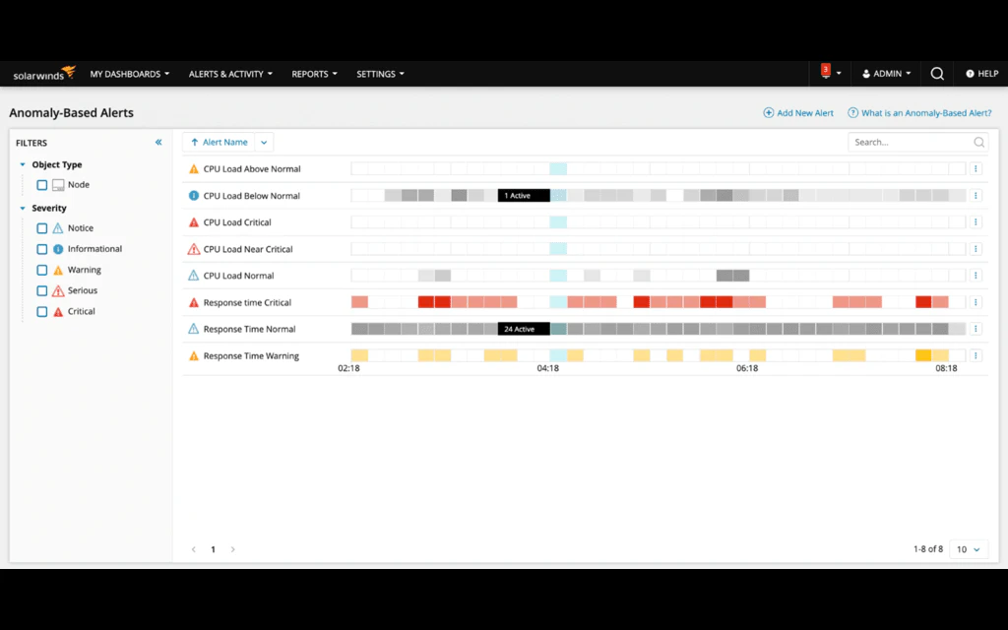The height and width of the screenshot is (630, 1008).
Task: Open the ADMIN account dropdown
Action: (885, 73)
